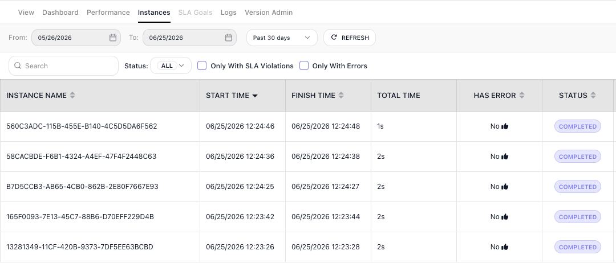Click thumbs-up icon in 58CACBDE row
The width and height of the screenshot is (616, 263).
[x=505, y=157]
